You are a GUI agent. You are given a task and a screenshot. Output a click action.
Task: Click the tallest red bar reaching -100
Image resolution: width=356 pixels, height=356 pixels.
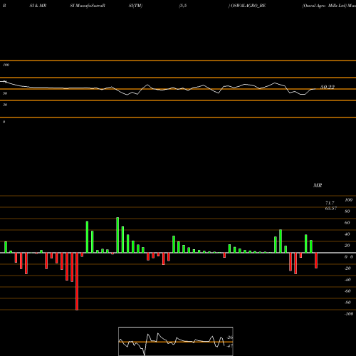click(77, 281)
